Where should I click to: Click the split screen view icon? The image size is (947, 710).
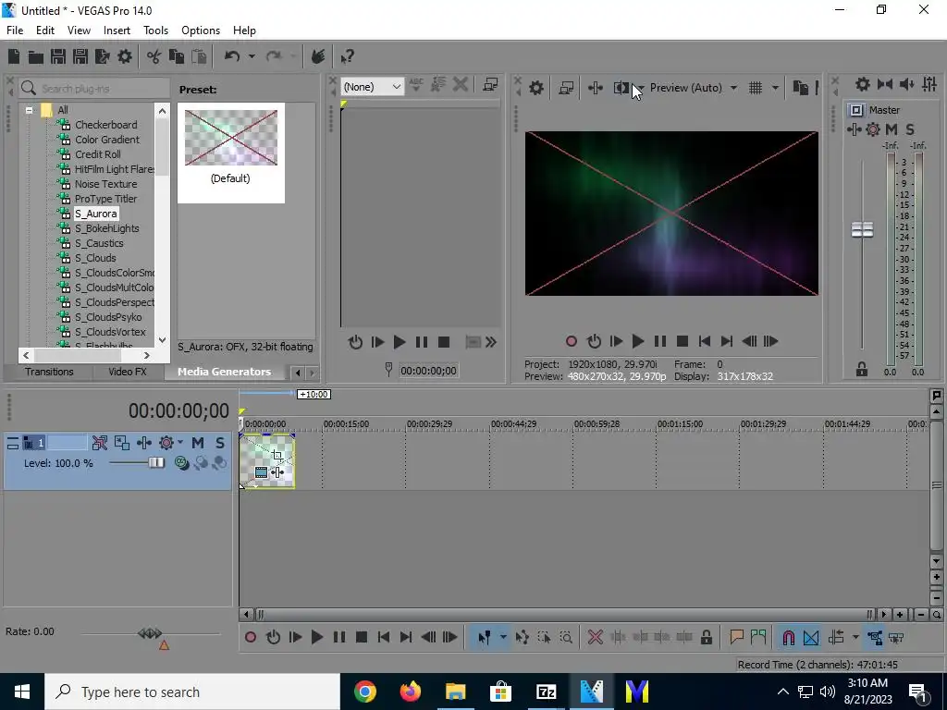pos(621,88)
